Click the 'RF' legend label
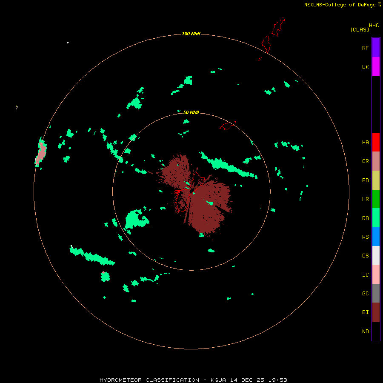Screen dimensions: 383x383 pyautogui.click(x=365, y=48)
